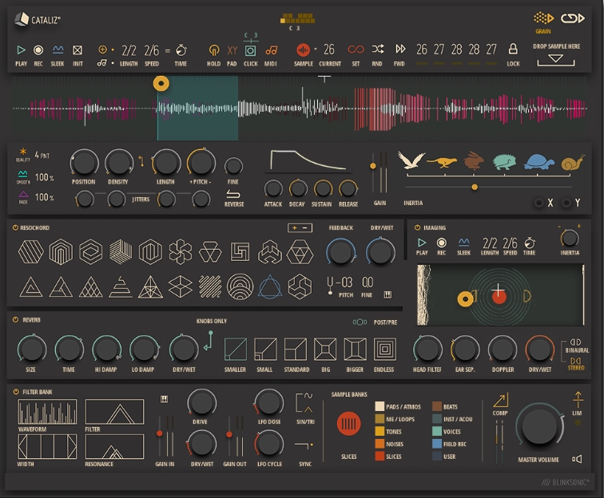Select BINAURAL imaging mode
Viewport: 604px width, 498px height.
coord(576,346)
